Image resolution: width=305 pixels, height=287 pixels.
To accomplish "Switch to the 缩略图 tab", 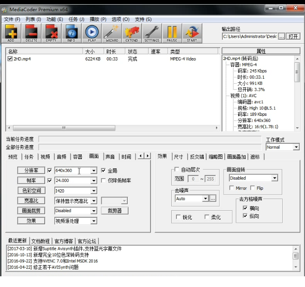I will 215,157.
